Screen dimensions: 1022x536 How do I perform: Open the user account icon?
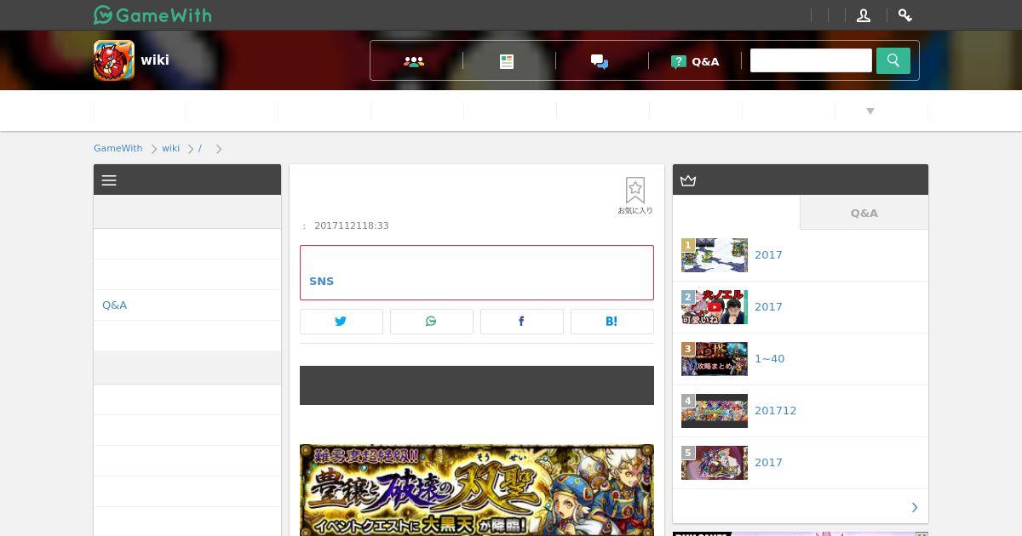tap(863, 15)
